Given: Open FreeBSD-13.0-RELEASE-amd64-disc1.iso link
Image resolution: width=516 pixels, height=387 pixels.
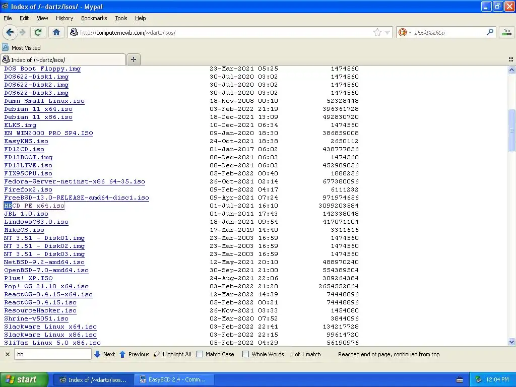Looking at the screenshot, I should (x=77, y=198).
